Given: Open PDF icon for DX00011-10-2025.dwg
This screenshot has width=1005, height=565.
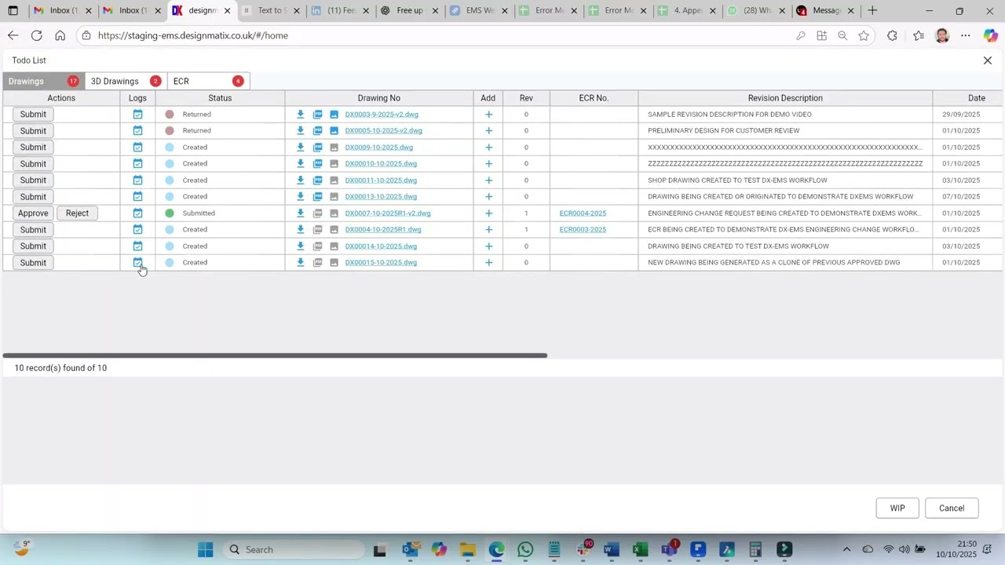Looking at the screenshot, I should click(317, 180).
